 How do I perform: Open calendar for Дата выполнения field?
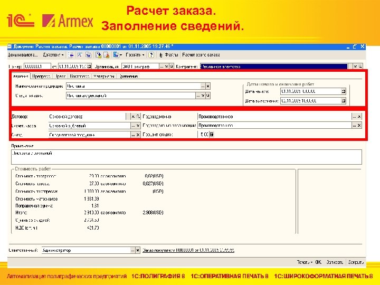tap(344, 101)
